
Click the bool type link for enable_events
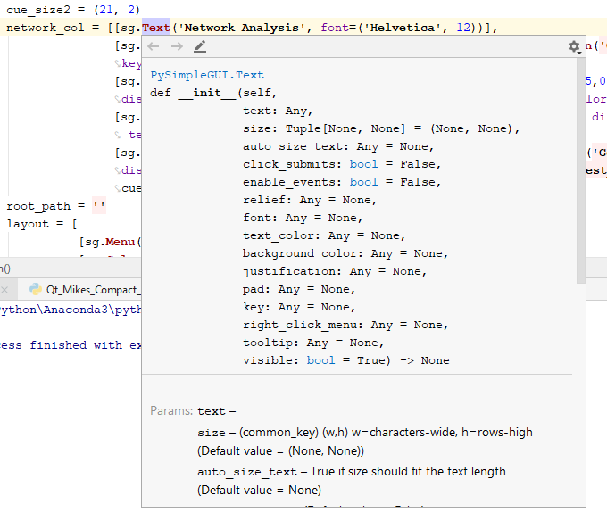[363, 182]
